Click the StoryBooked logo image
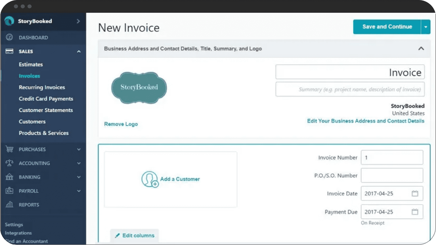Screen dimensions: 436x245 139,88
